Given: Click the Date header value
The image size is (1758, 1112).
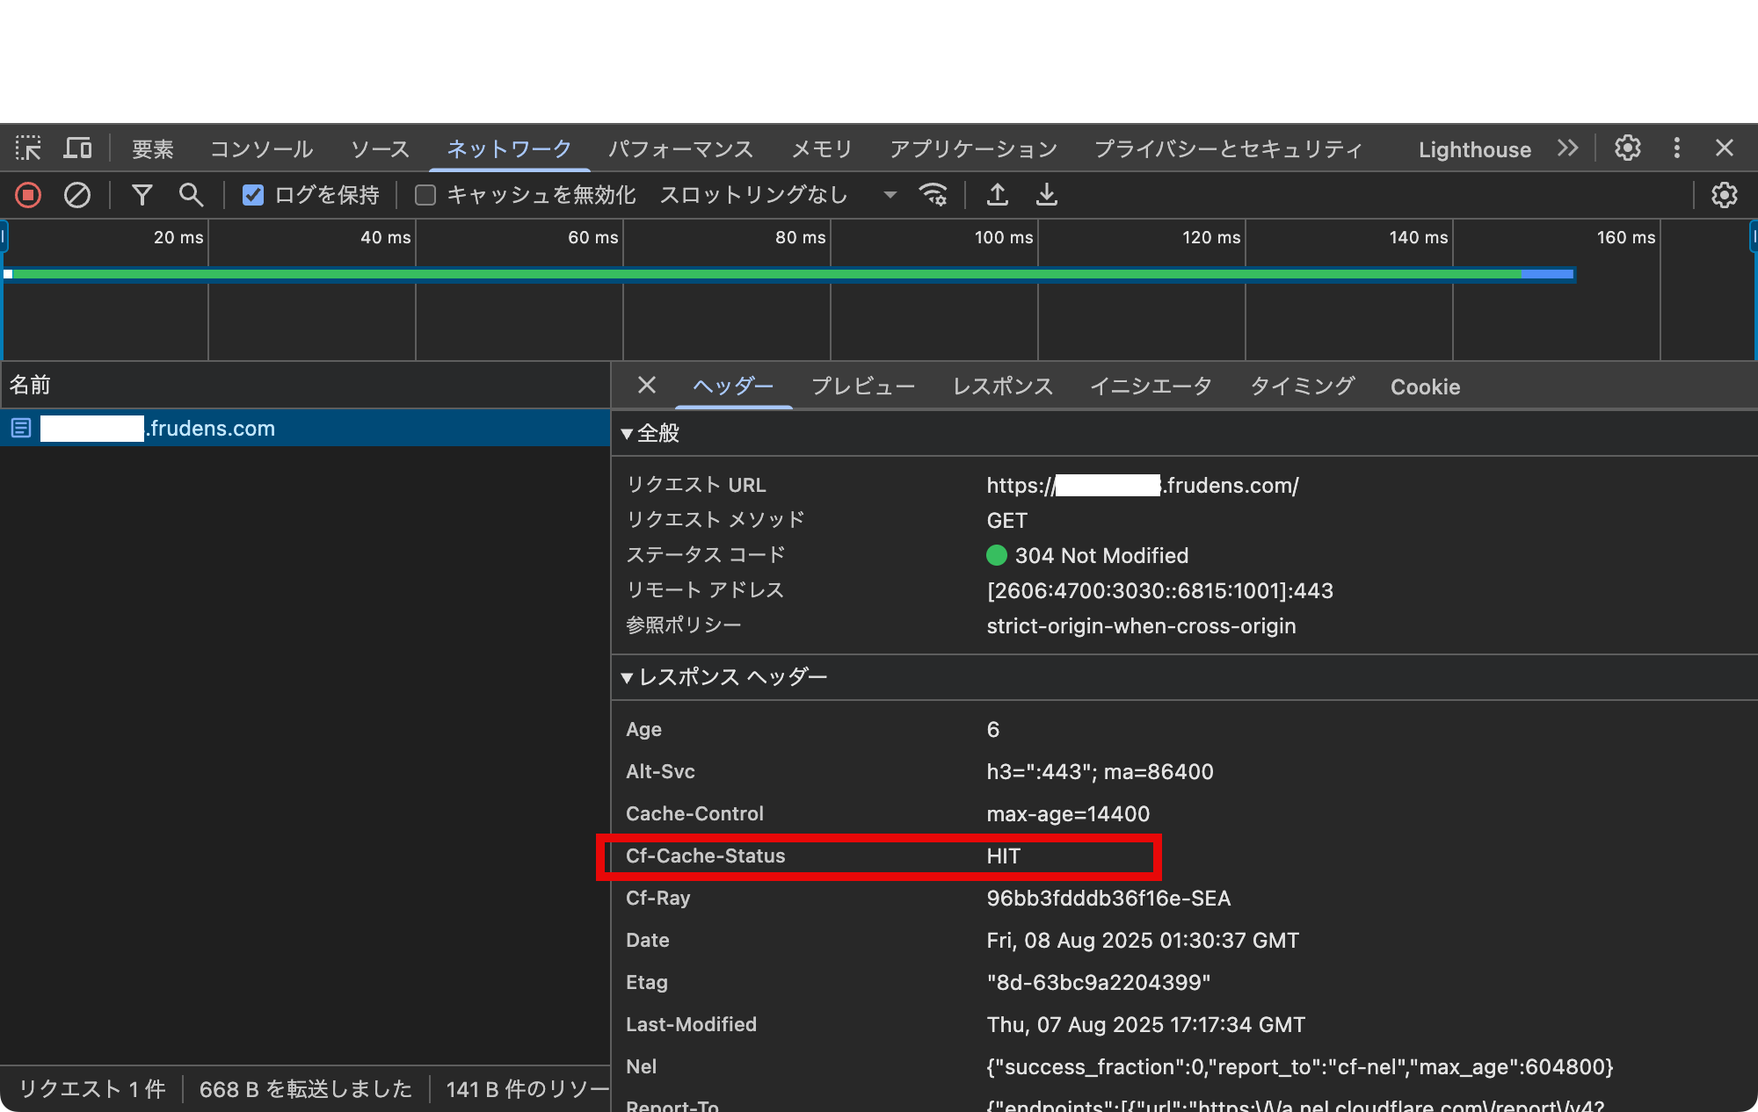Looking at the screenshot, I should tap(1143, 940).
